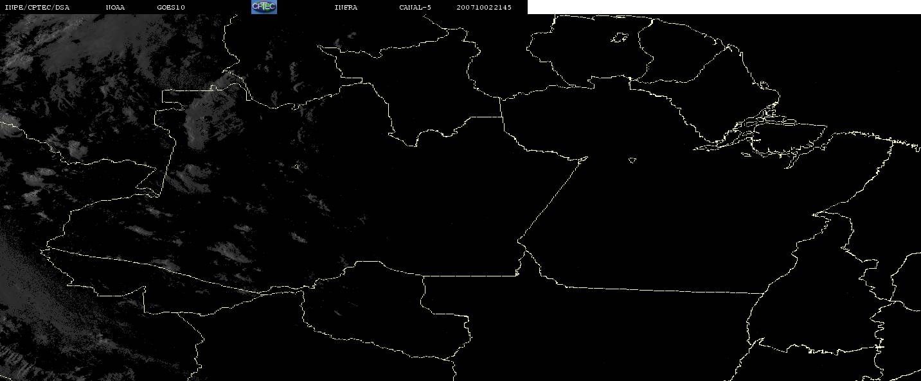Click the CPTEC logo in header

pyautogui.click(x=264, y=7)
